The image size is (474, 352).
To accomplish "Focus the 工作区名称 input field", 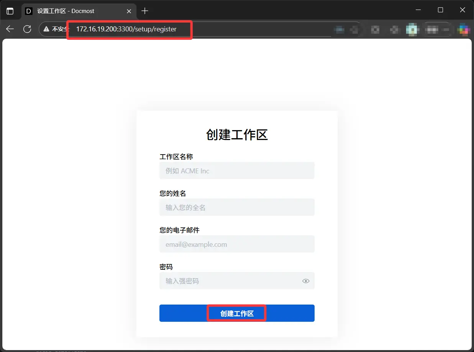I will [237, 171].
